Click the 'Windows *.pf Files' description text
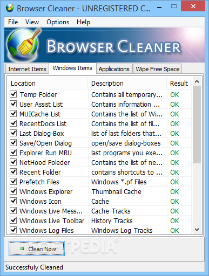Viewport: 209px width, 276px height. pos(119,182)
